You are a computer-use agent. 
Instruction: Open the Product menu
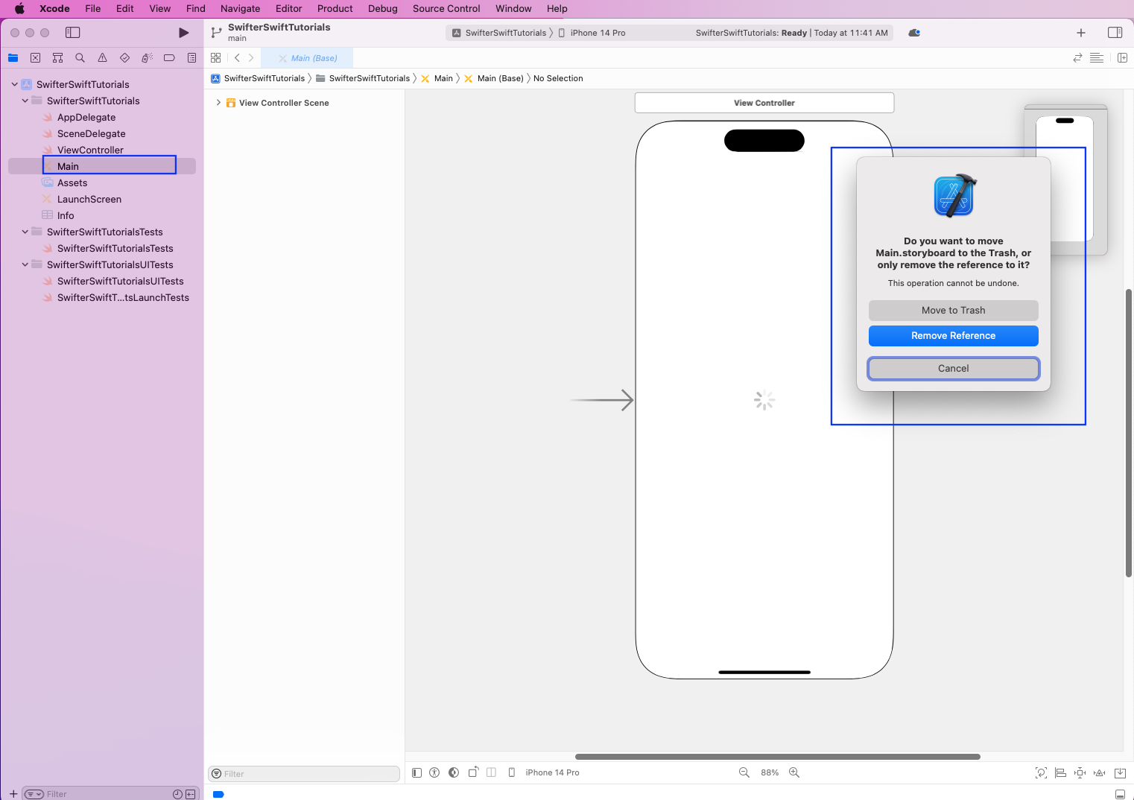pos(335,9)
